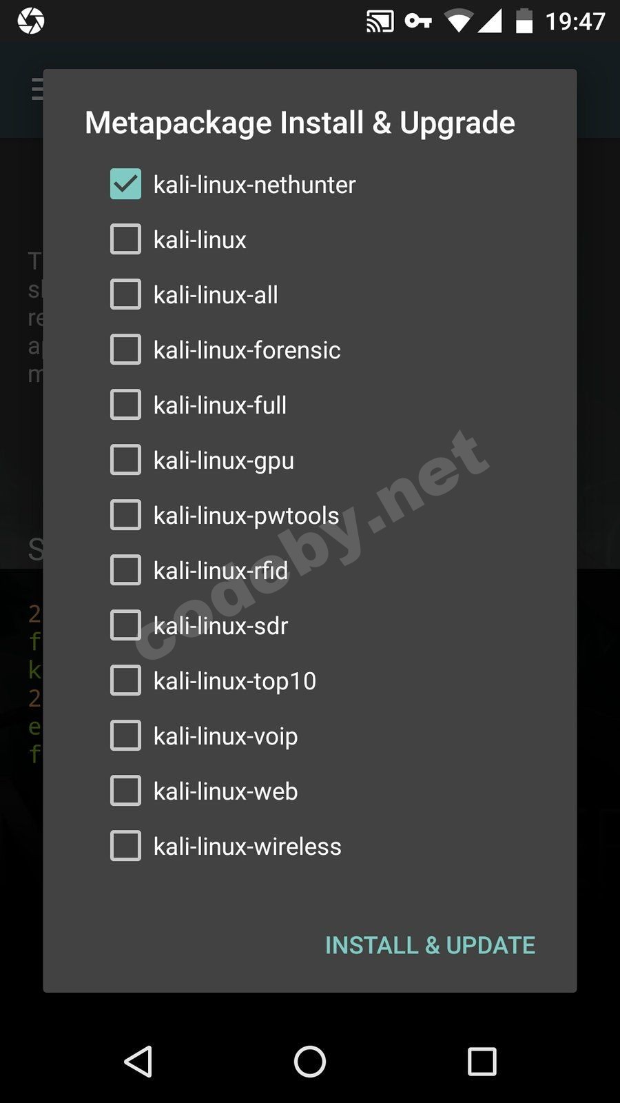
Task: Check the kali-linux-top10 checkbox
Action: click(125, 680)
